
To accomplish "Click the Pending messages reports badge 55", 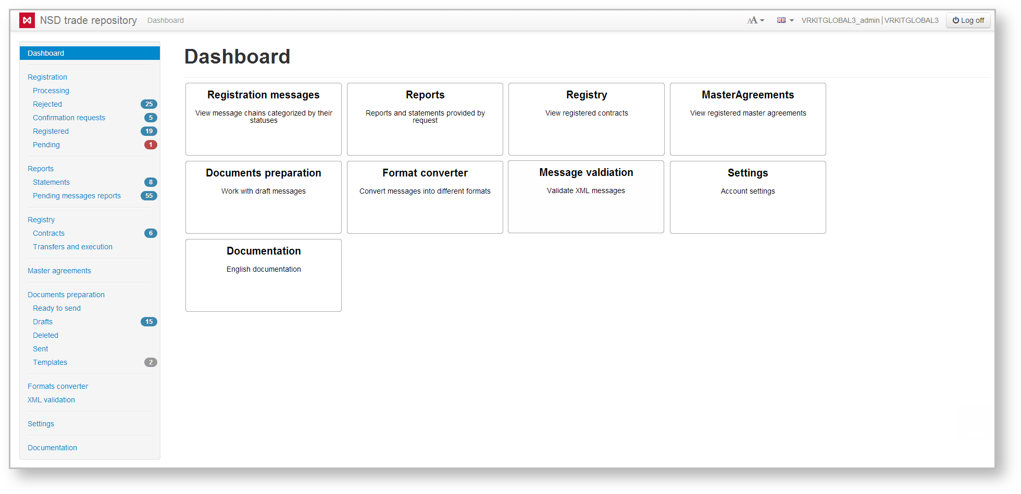I will [x=149, y=196].
